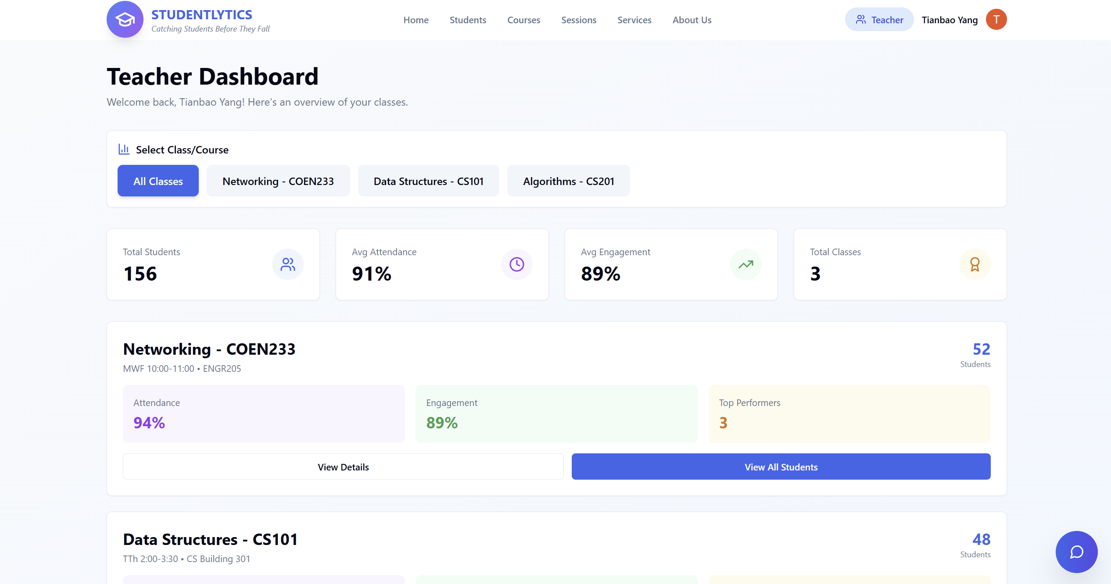
Task: Click the Teacher role badge
Action: [879, 20]
